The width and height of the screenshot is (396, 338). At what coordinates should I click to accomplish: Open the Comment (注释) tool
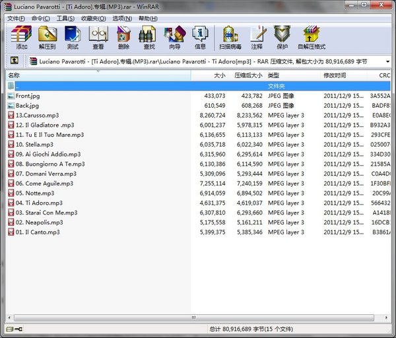click(x=258, y=34)
